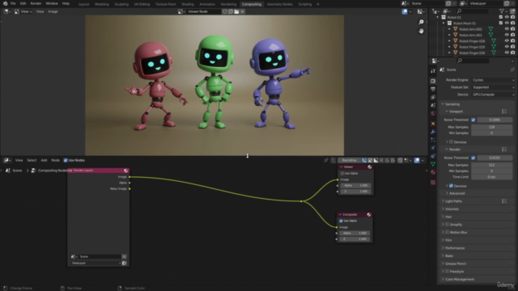Open the Add menu in node editor

pyautogui.click(x=44, y=160)
